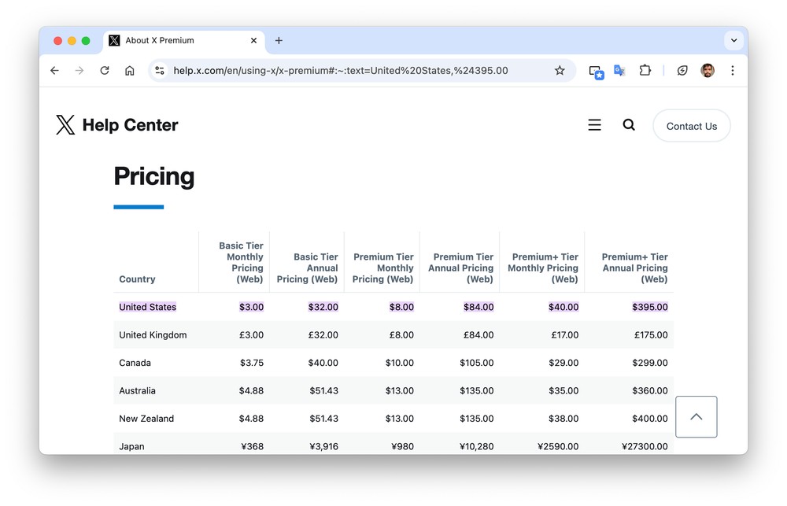787x506 pixels.
Task: Select the Australia row label
Action: click(137, 390)
